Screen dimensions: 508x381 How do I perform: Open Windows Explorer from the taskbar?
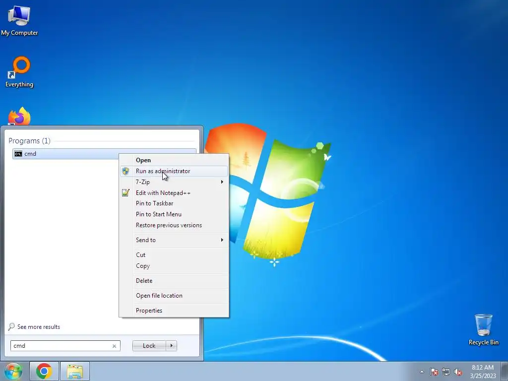[75, 371]
